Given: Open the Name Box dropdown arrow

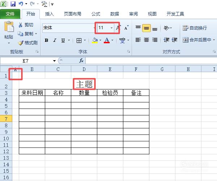Looking at the screenshot, I should [x=54, y=61].
